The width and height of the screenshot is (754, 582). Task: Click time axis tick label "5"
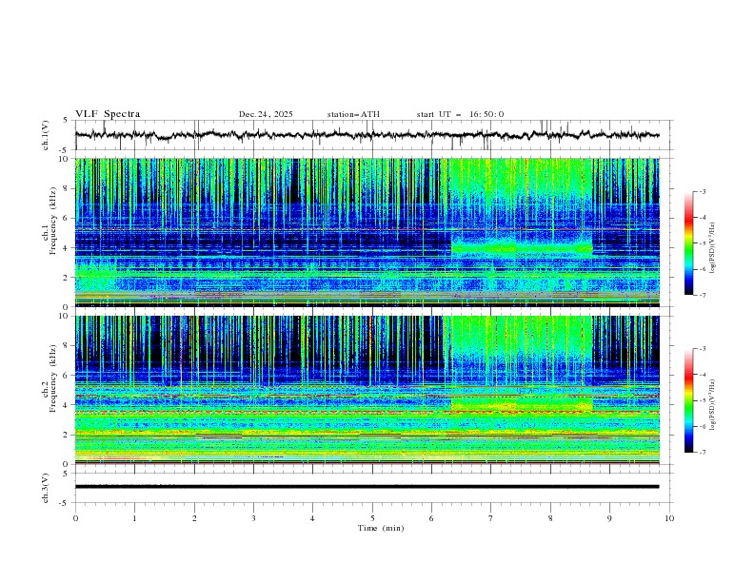[x=372, y=518]
